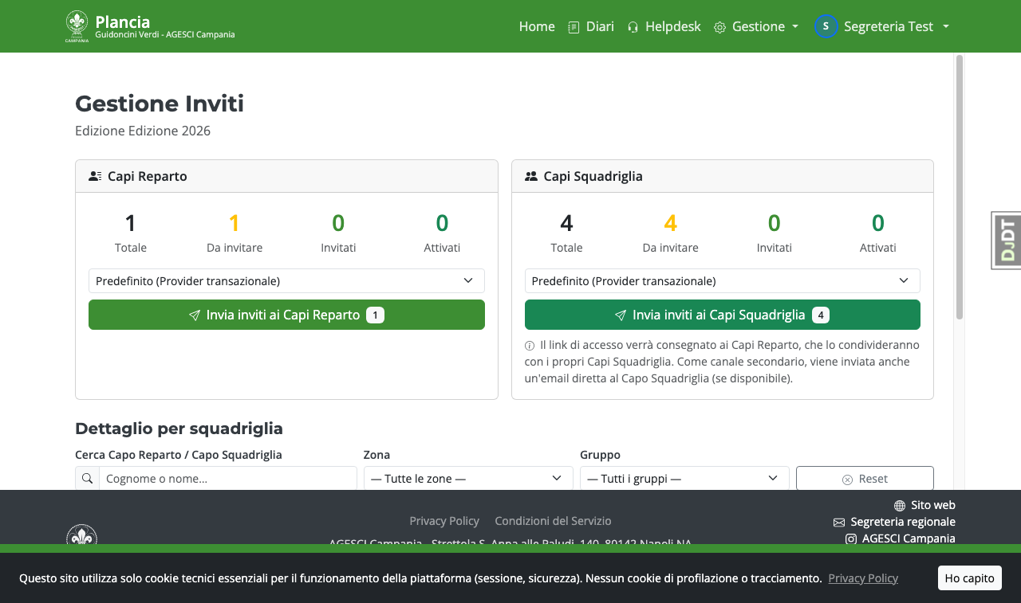Click the footer AGESCI logo
The width and height of the screenshot is (1021, 603).
(x=81, y=534)
